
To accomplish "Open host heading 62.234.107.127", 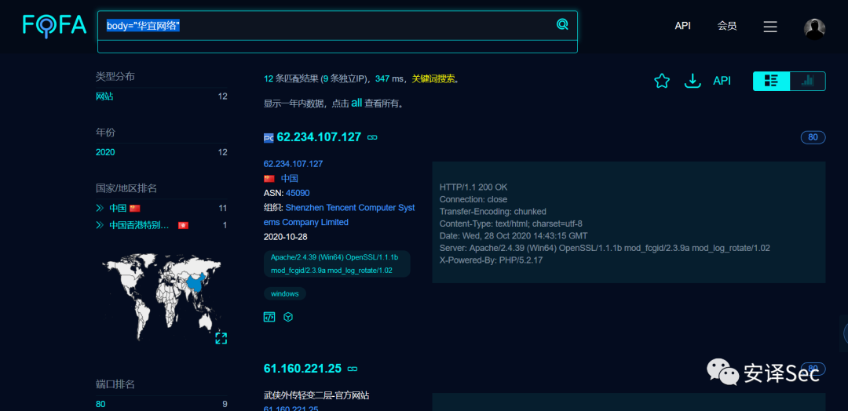I will tap(319, 137).
